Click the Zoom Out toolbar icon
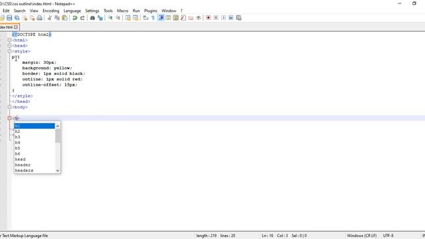The height and width of the screenshot is (239, 425). coord(118,18)
